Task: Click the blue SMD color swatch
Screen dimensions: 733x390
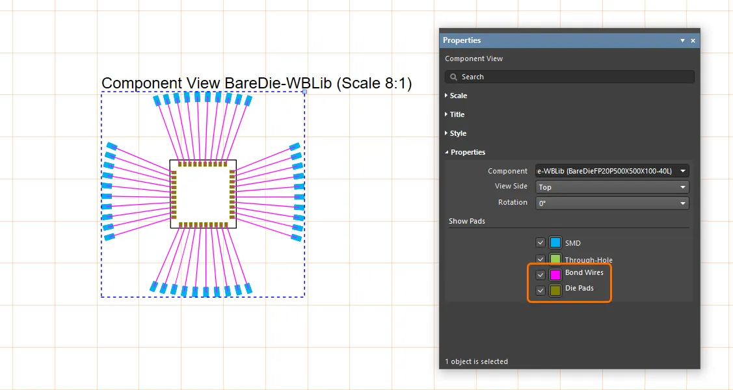Action: (x=555, y=242)
